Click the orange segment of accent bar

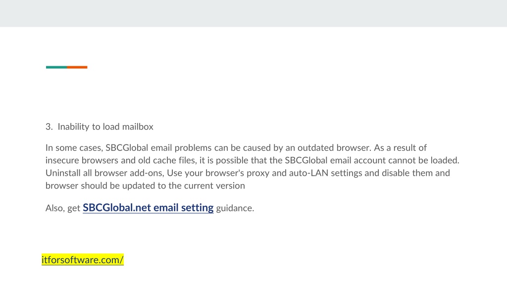click(x=77, y=67)
